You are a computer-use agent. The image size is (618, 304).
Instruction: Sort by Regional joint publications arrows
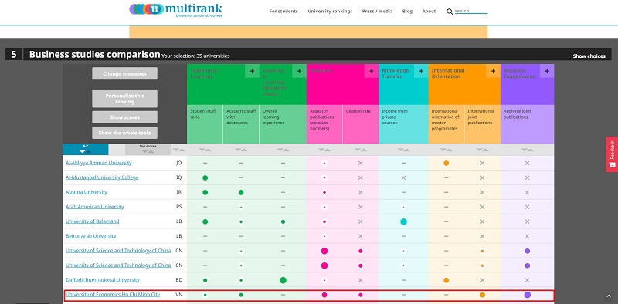(x=528, y=150)
